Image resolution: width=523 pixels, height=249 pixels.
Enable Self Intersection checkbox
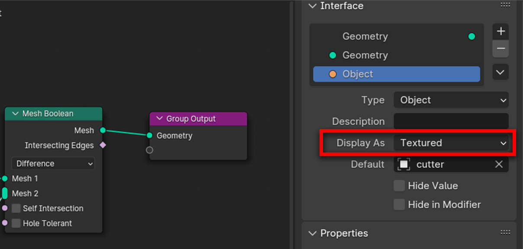tap(16, 208)
